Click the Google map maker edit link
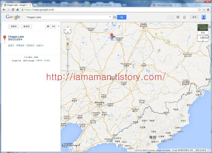This screenshot has width=212, height=153. coord(182,150)
